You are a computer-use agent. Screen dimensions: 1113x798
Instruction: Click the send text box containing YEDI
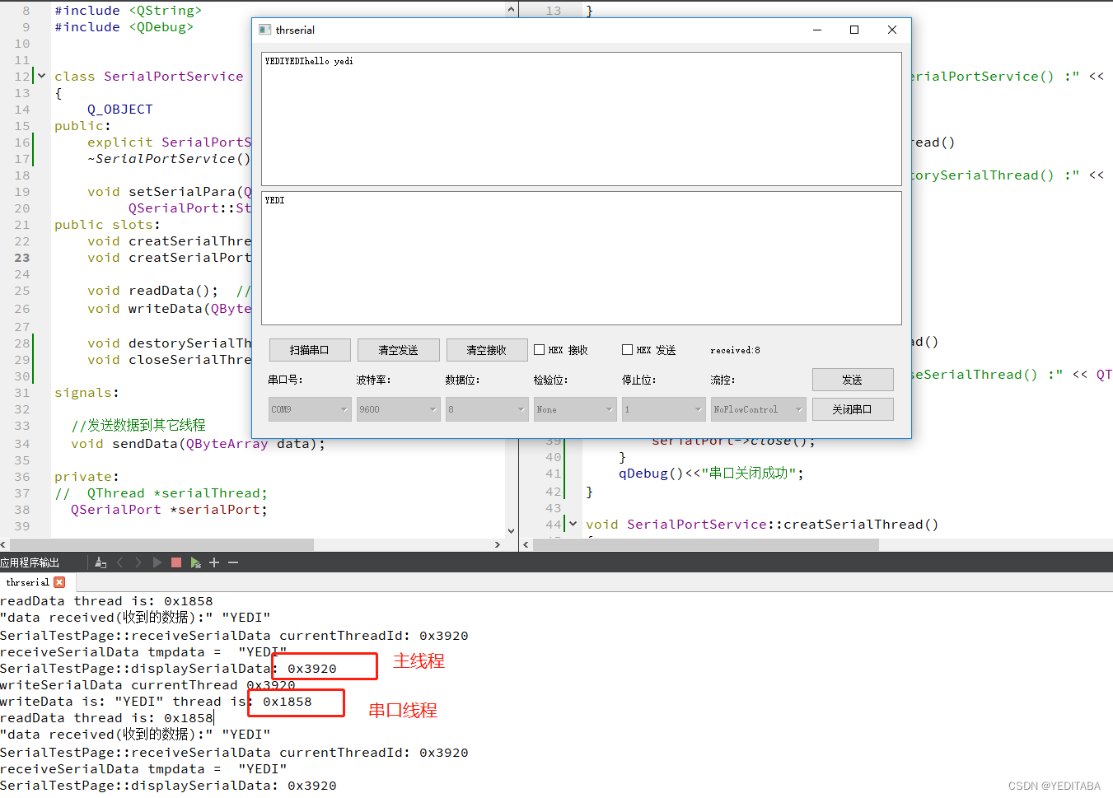coord(582,259)
